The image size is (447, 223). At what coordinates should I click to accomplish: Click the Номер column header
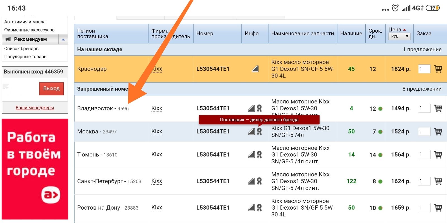[217, 33]
